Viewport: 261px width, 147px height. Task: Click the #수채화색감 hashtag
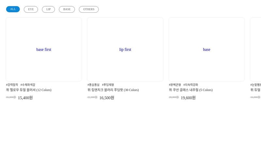28,85
